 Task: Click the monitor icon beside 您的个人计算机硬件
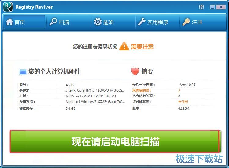point(23,72)
